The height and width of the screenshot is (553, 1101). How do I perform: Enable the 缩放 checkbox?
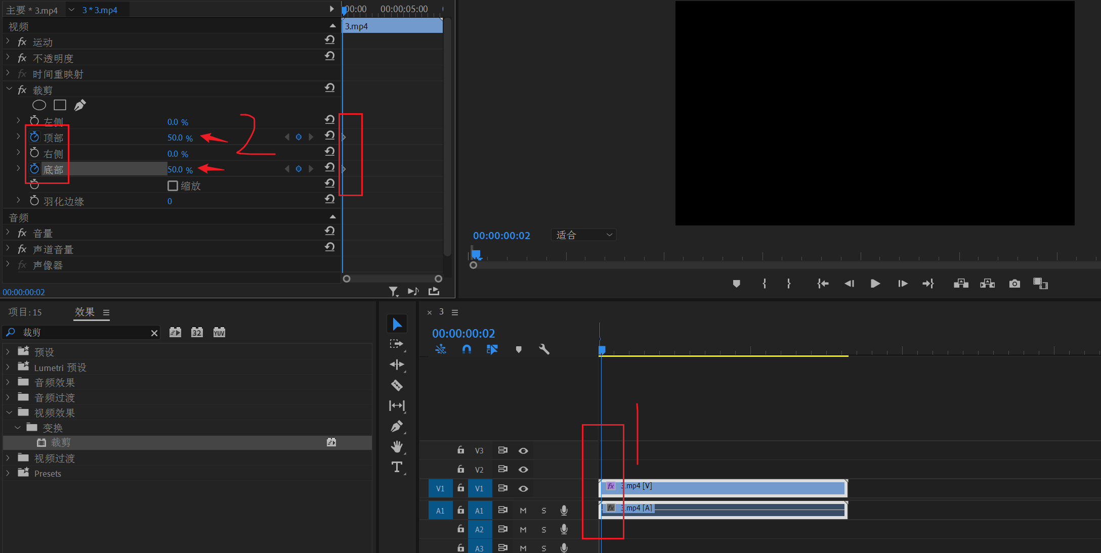point(173,186)
